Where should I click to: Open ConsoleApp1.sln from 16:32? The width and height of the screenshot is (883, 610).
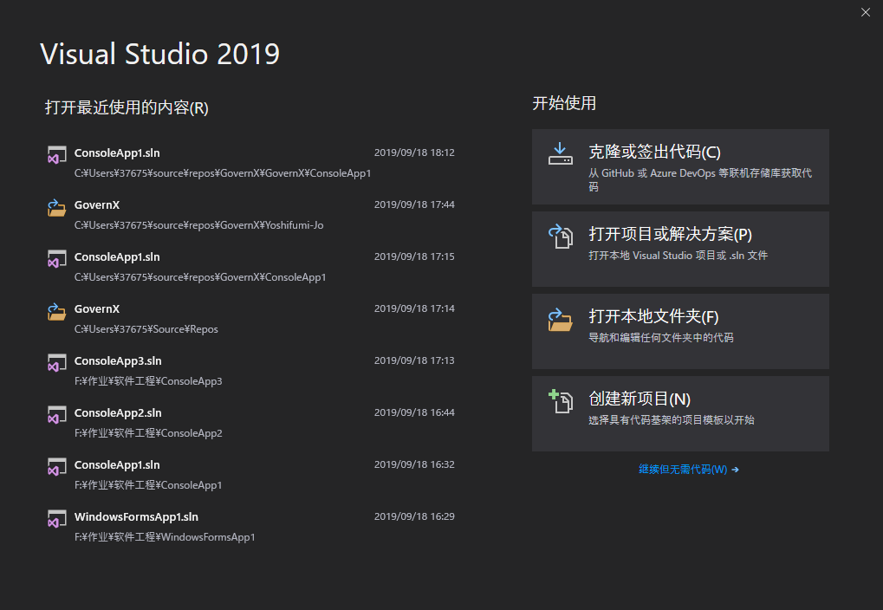[250, 474]
